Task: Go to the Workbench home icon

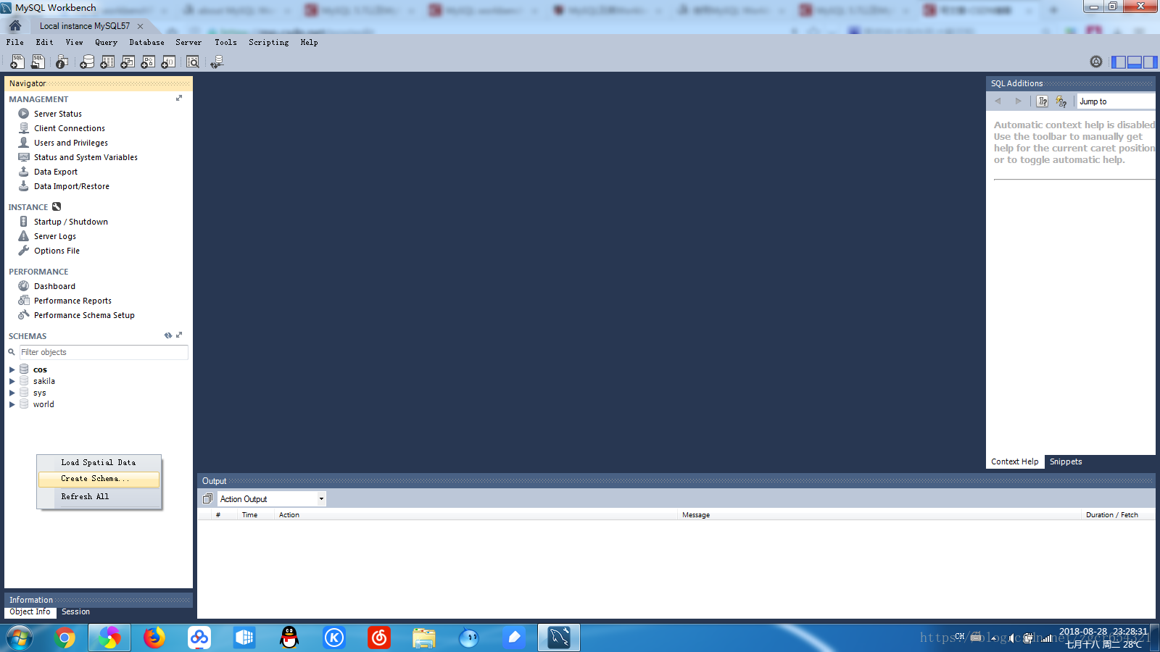Action: tap(14, 25)
